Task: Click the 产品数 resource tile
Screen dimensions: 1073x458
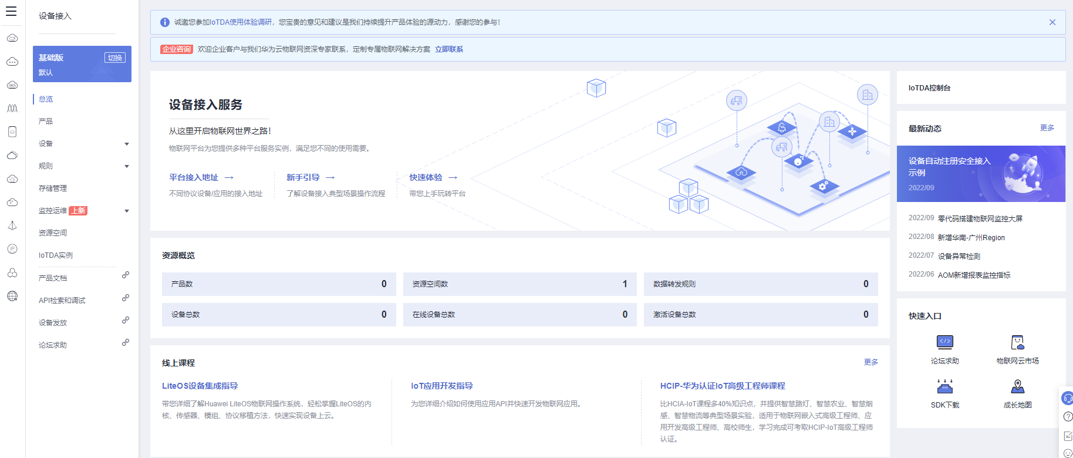Action: [x=279, y=284]
